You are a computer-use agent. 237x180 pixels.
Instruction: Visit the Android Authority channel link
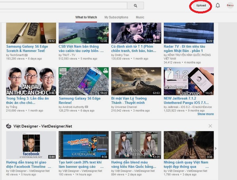point(73,107)
